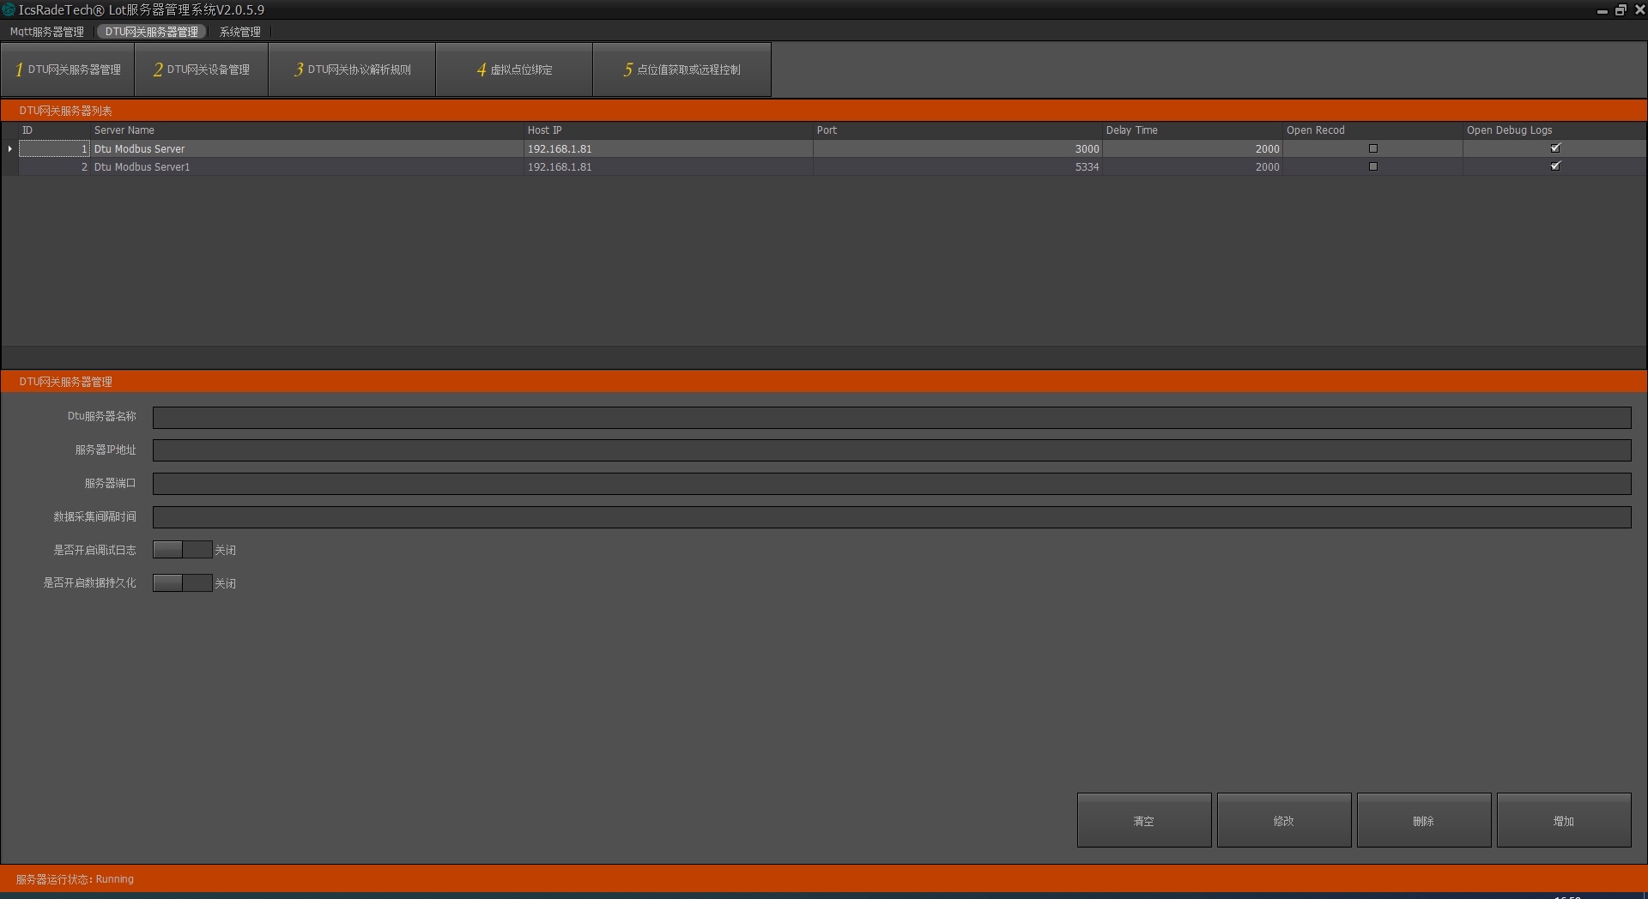The width and height of the screenshot is (1648, 899).
Task: Open the Mqtt服务器管理 menu
Action: coord(47,32)
